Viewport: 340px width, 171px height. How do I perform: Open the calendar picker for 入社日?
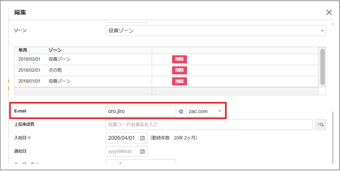142,138
